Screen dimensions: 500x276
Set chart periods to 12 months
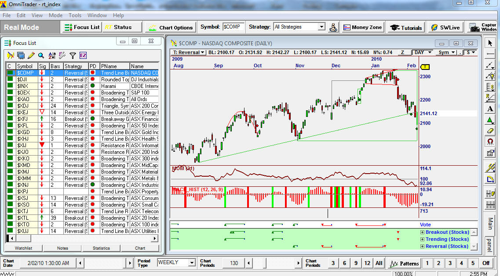(367, 263)
